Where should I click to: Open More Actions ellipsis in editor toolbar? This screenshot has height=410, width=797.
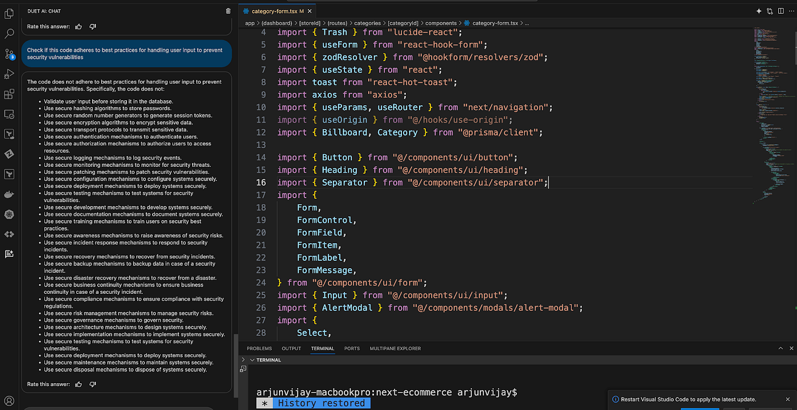tap(790, 11)
